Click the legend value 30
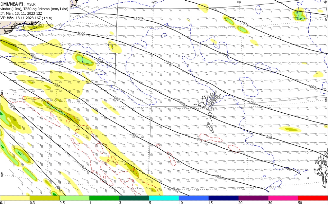 click(x=270, y=203)
